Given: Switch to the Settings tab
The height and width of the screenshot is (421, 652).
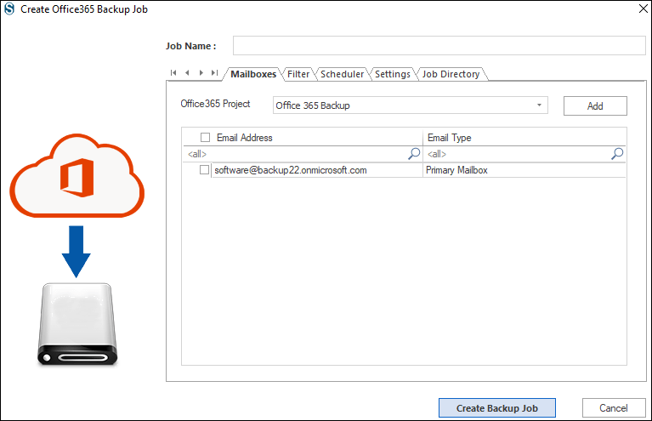Looking at the screenshot, I should click(x=392, y=74).
